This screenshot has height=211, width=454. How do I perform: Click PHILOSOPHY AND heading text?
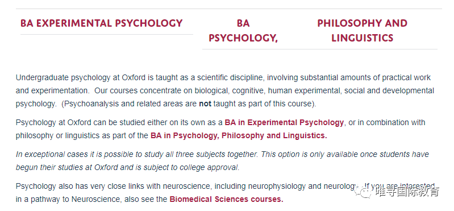362,23
